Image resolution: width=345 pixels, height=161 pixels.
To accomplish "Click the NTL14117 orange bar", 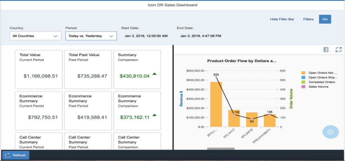I will point(234,118).
